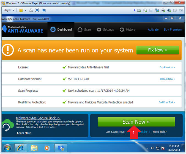Click the big Scan Now button
The height and width of the screenshot is (154, 186).
pyautogui.click(x=136, y=122)
